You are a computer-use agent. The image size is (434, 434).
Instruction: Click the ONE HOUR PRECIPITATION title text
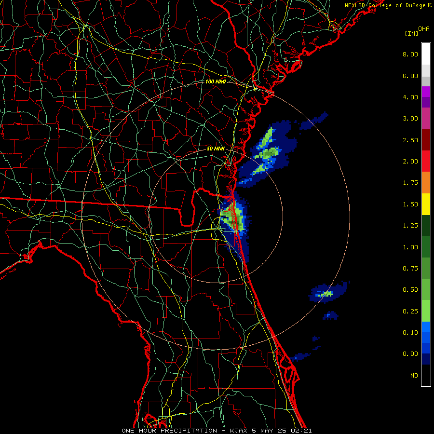tap(169, 431)
